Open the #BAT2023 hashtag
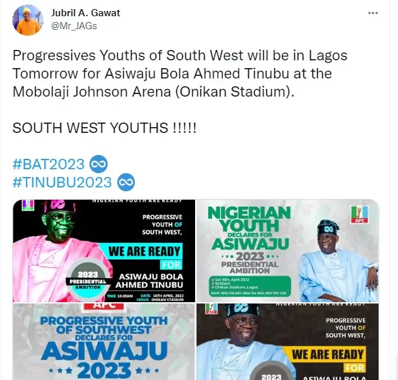The image size is (398, 380). click(49, 164)
